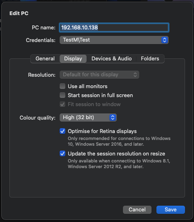The image size is (194, 222).
Task: Click inside the PC name field
Action: [114, 27]
